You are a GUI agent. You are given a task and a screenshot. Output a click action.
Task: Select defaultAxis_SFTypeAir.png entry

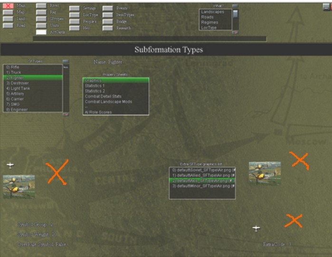[x=202, y=181]
